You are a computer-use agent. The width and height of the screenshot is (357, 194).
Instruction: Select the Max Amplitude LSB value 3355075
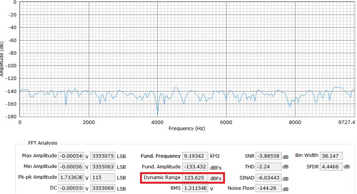point(102,156)
